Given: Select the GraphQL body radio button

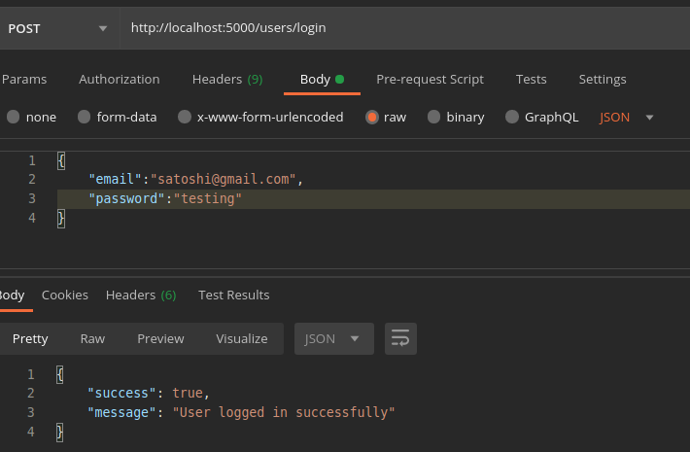Looking at the screenshot, I should (512, 117).
